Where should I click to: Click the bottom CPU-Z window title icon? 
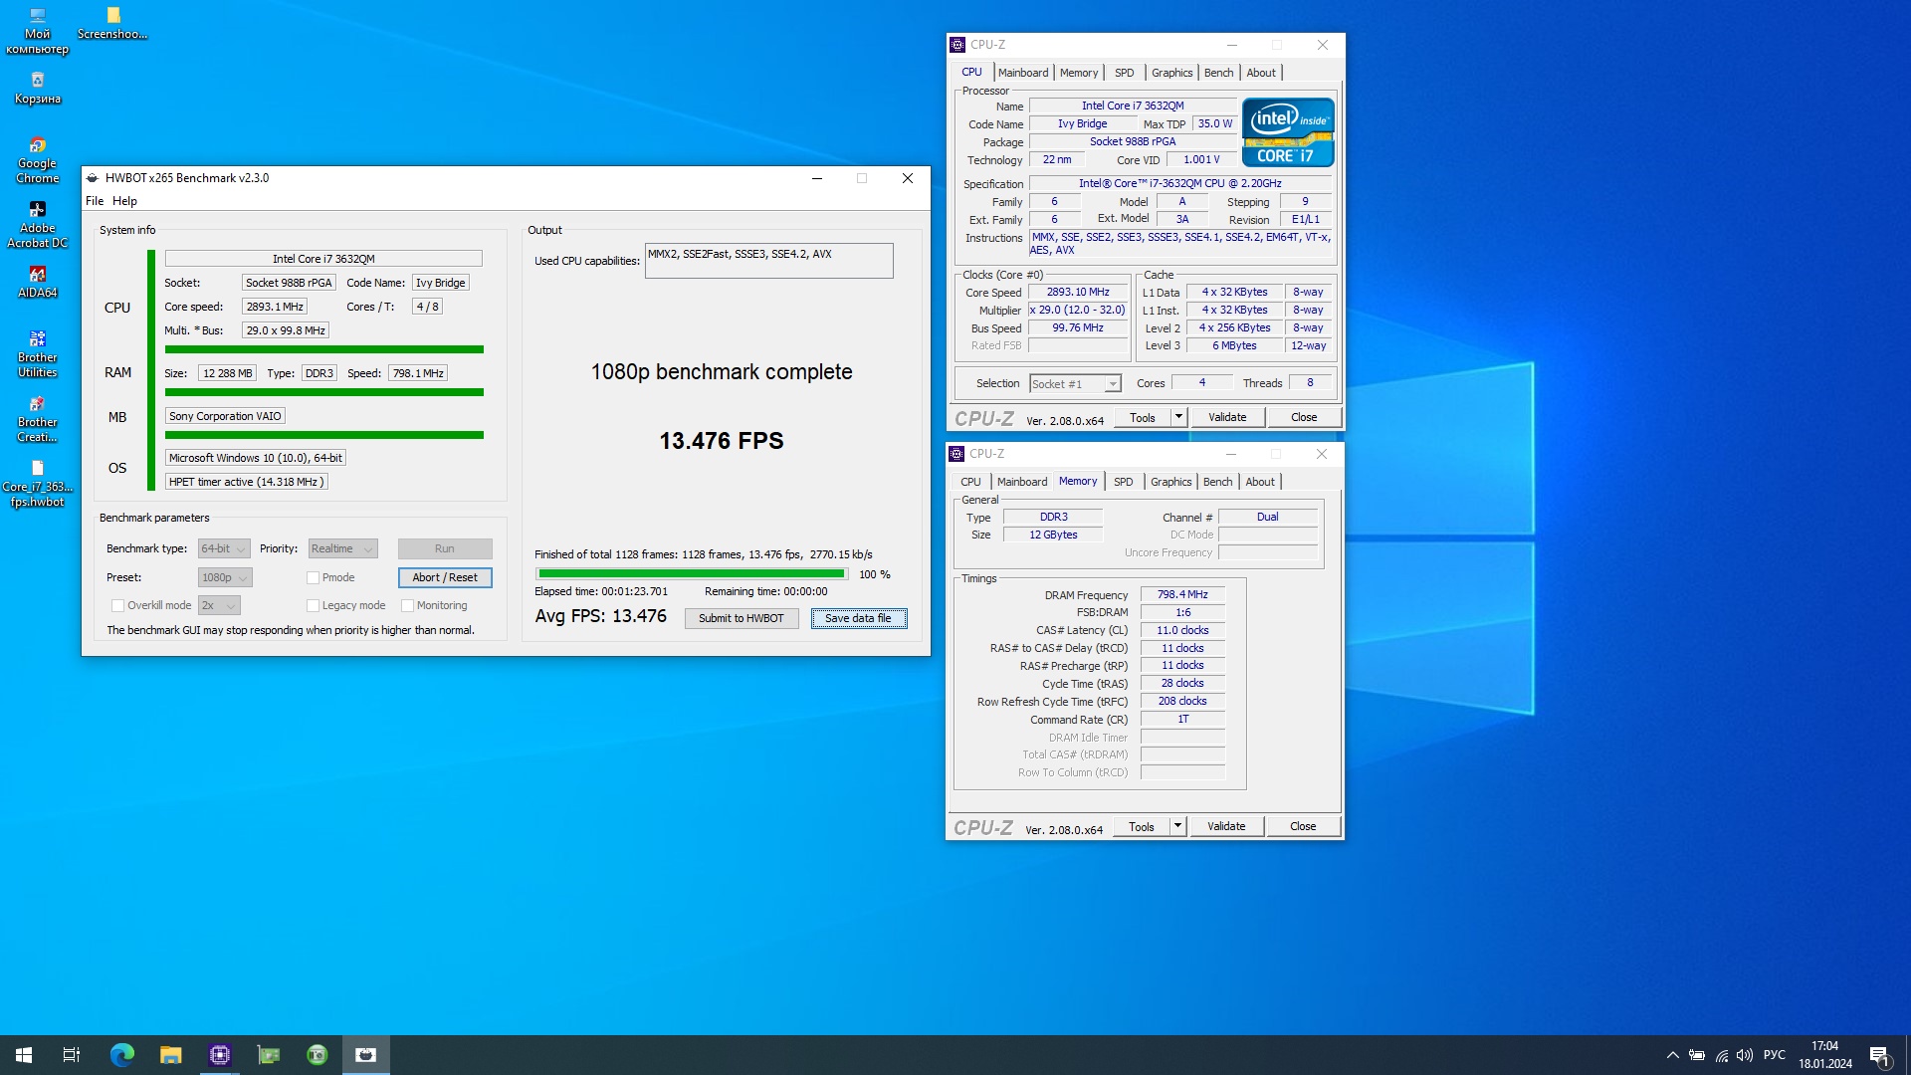956,454
